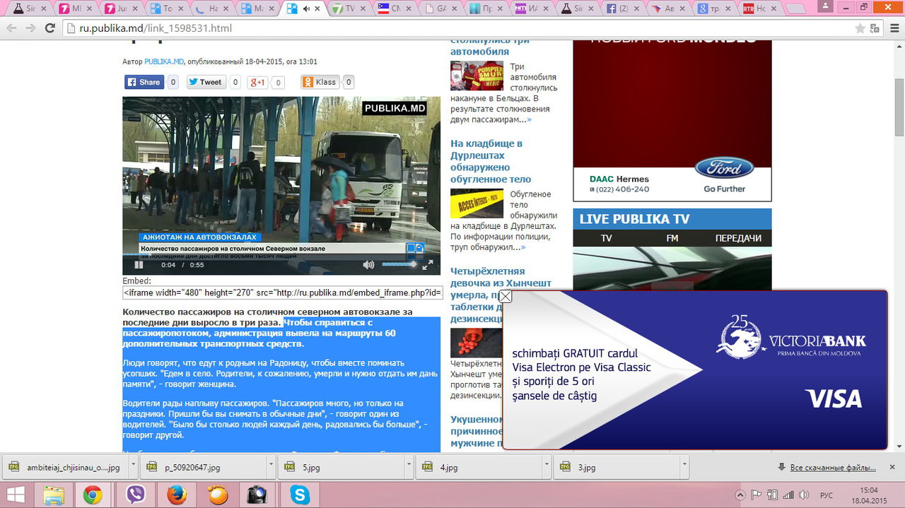
Task: Show hidden system tray icons
Action: 740,495
